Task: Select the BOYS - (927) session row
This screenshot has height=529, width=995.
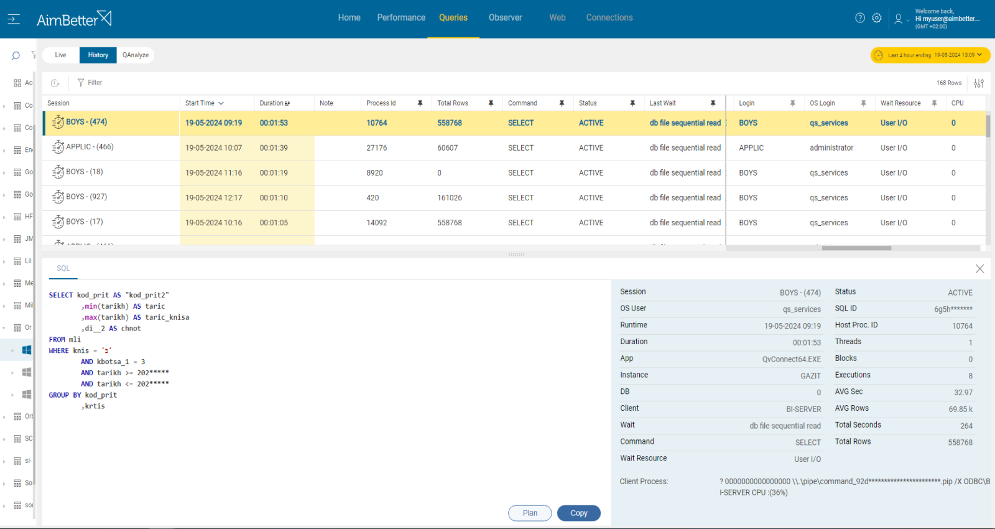Action: pos(514,198)
